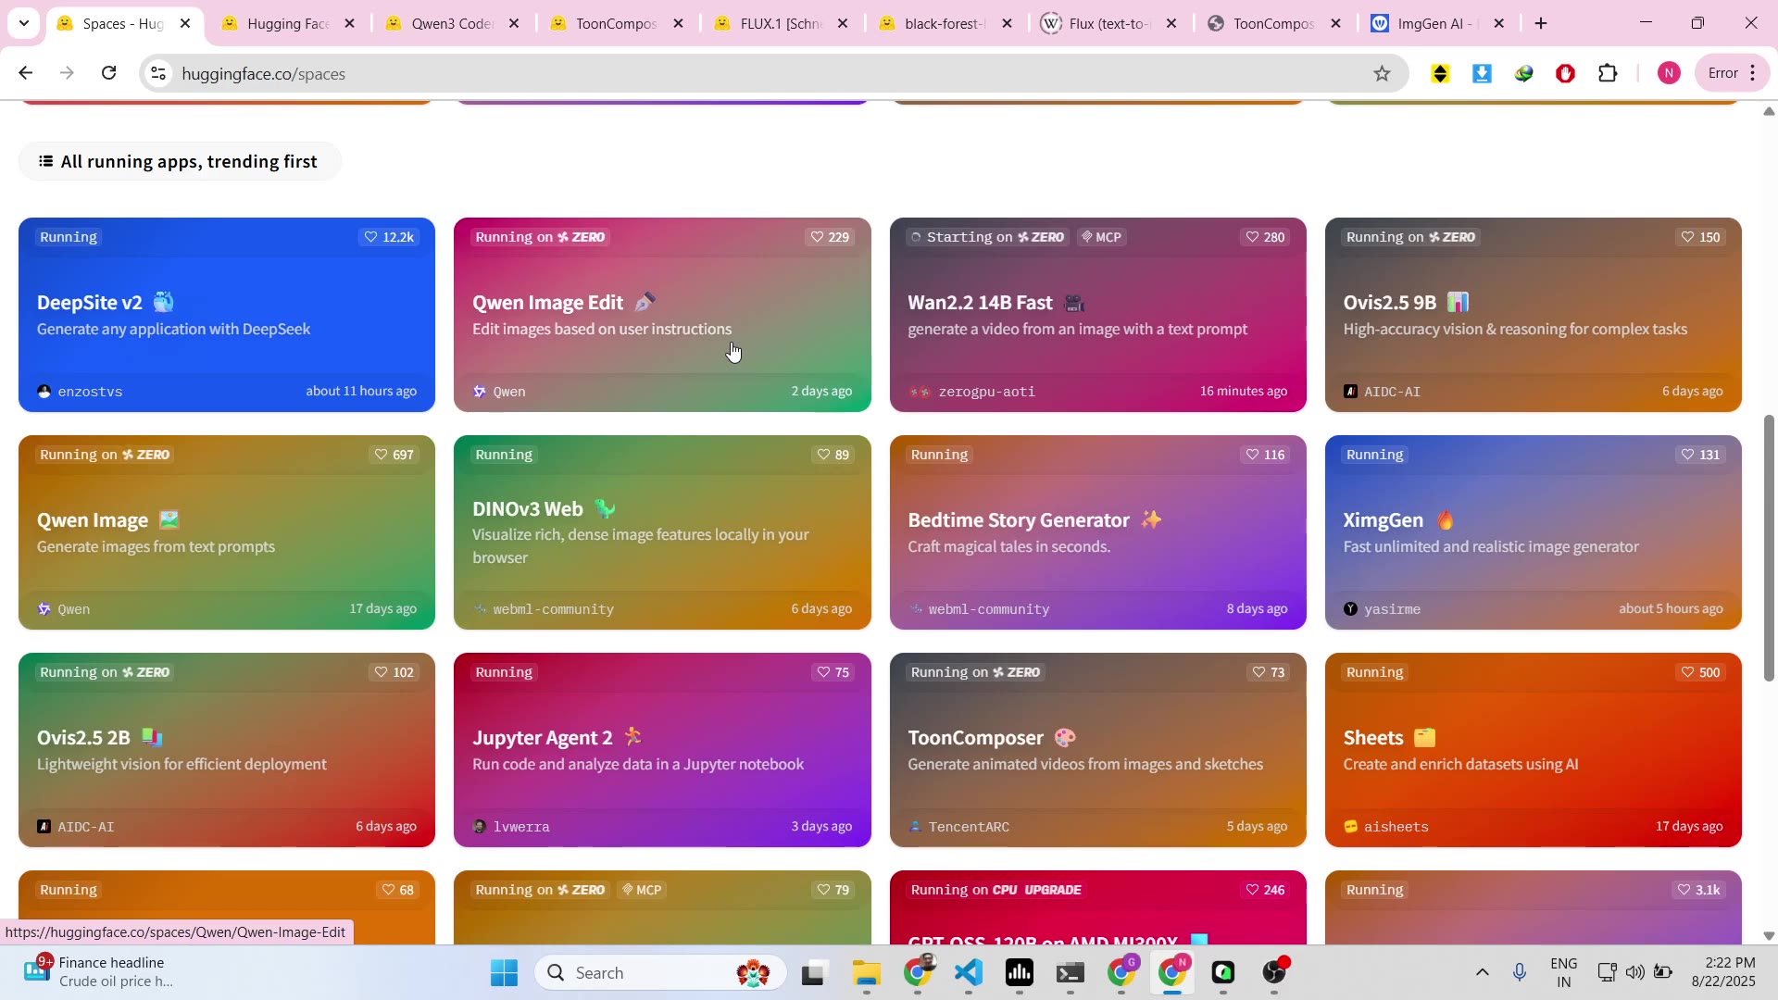Open a new browser tab
The width and height of the screenshot is (1778, 1000).
(x=1541, y=23)
